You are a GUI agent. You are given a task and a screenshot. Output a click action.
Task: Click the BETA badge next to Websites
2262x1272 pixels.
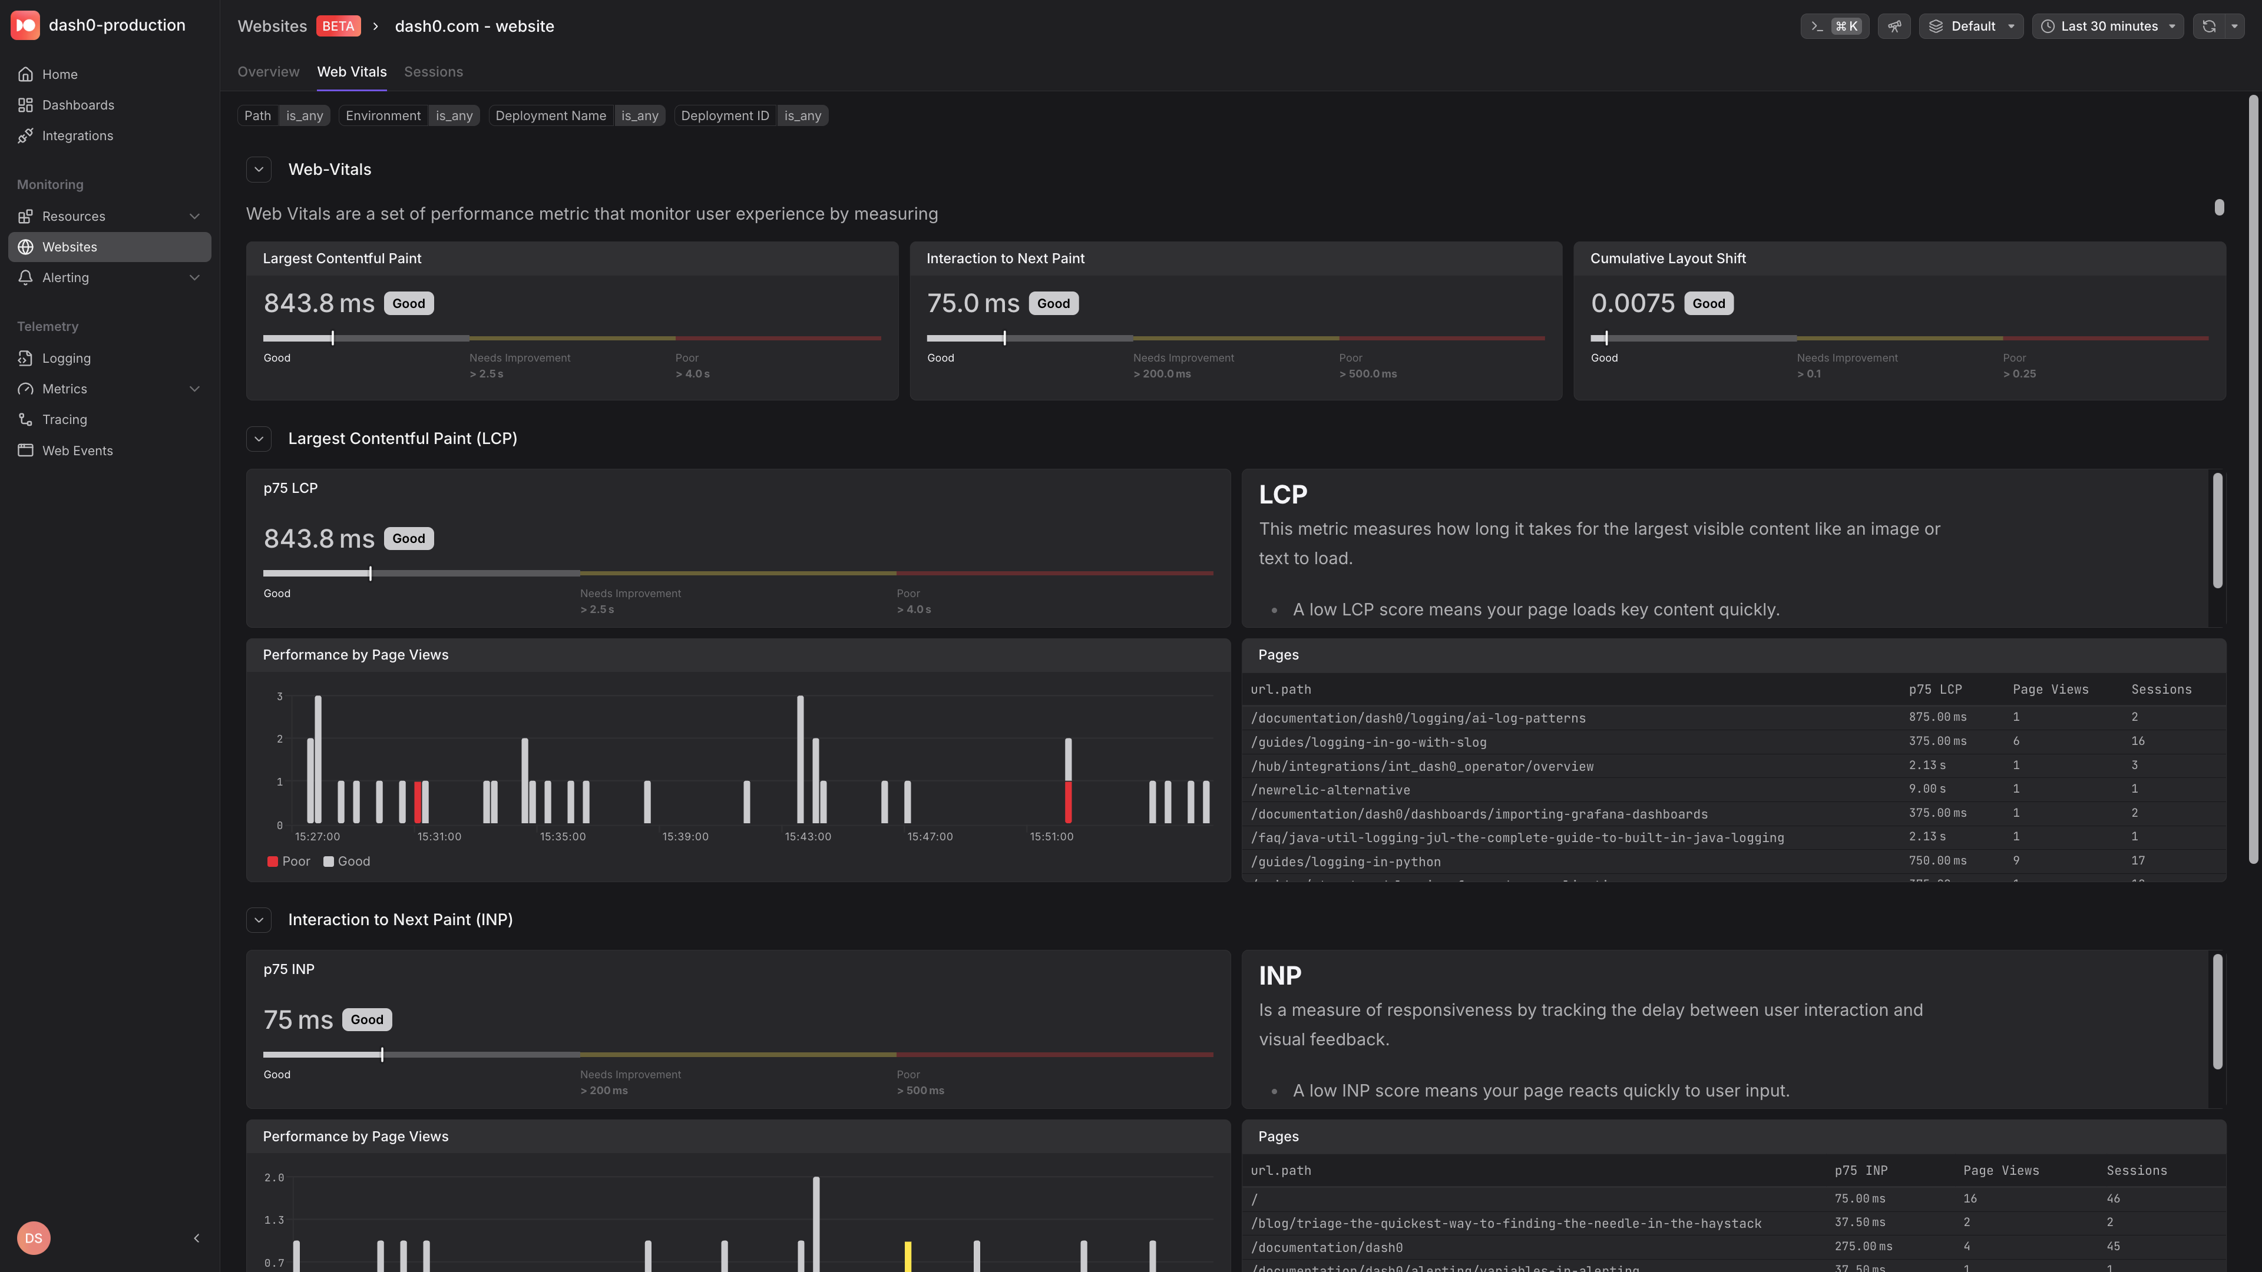point(338,26)
